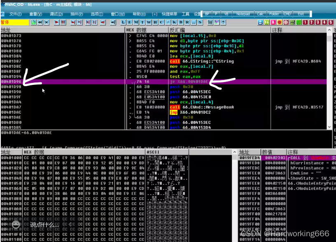Click the ASCII column header in dump

click(167, 152)
